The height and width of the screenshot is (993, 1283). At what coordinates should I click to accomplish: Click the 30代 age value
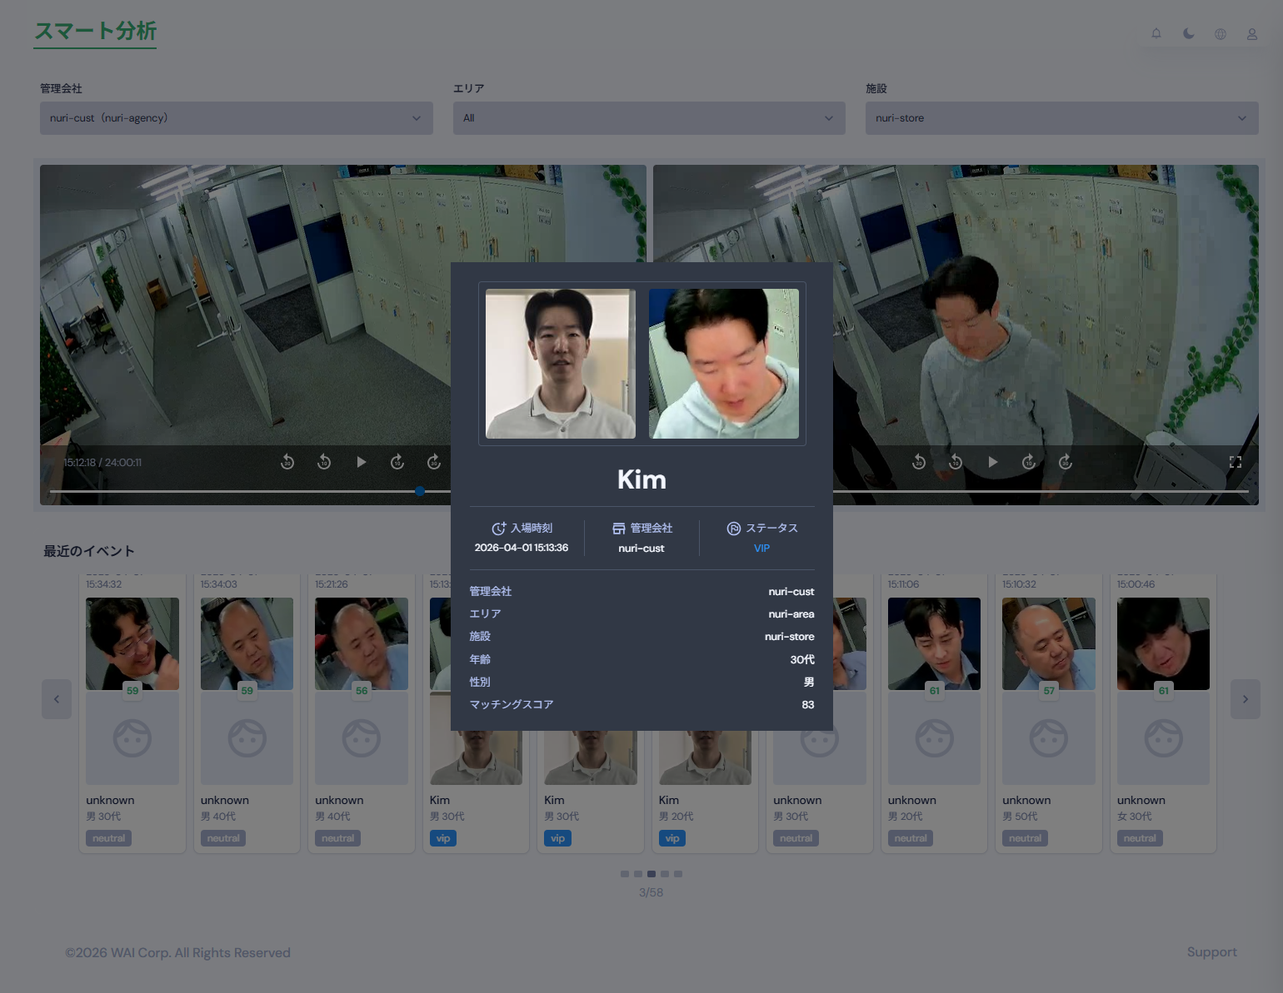tap(802, 659)
